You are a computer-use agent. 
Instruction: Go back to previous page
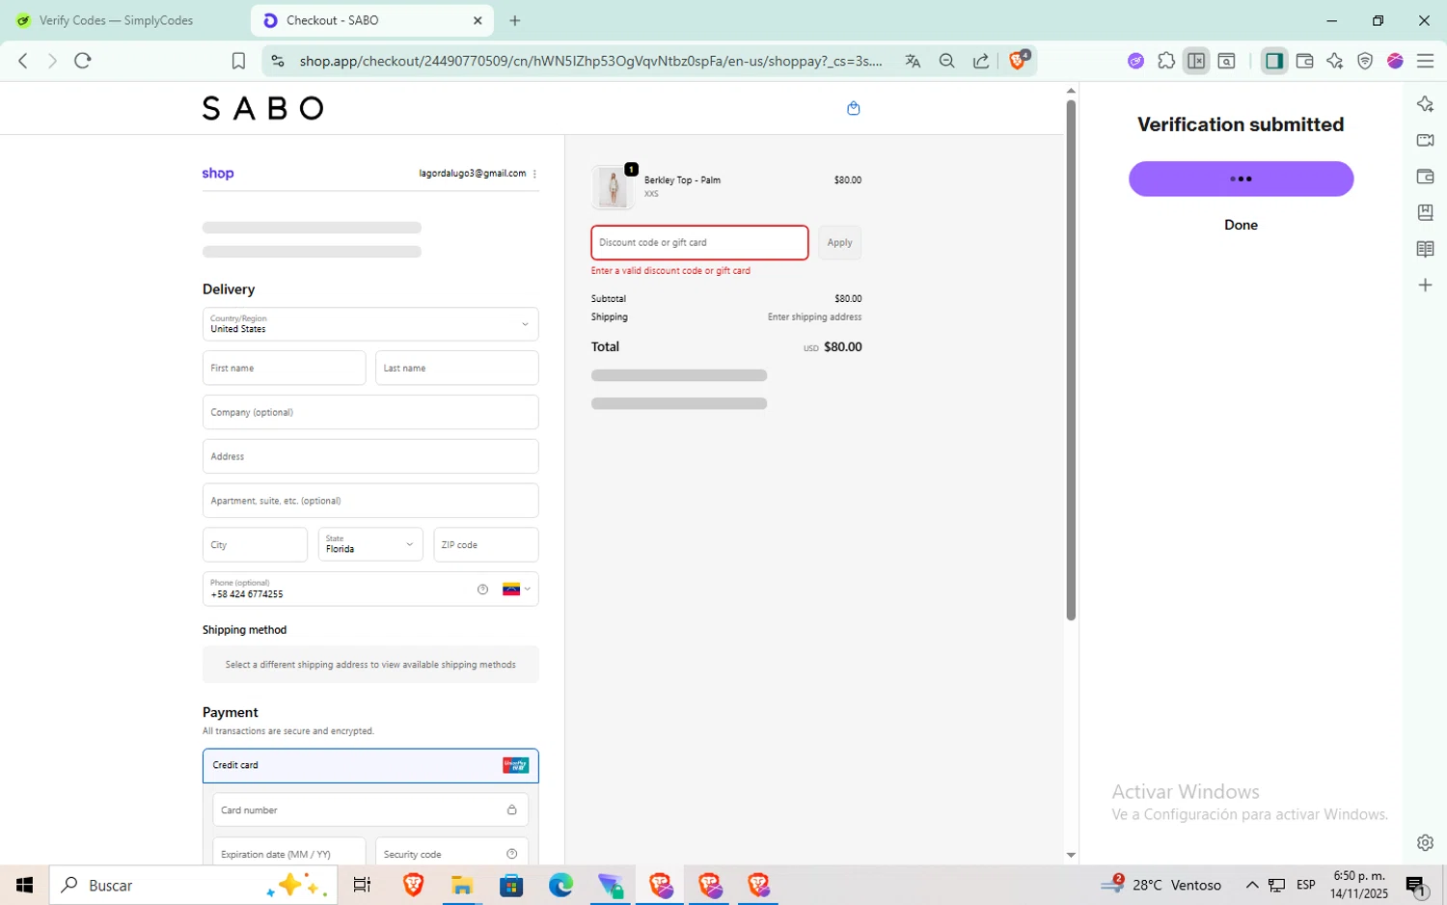[23, 61]
